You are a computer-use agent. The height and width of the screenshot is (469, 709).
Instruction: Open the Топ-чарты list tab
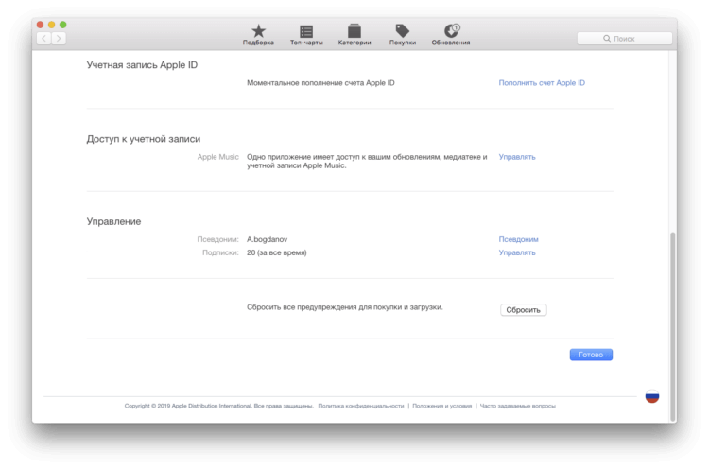click(306, 35)
